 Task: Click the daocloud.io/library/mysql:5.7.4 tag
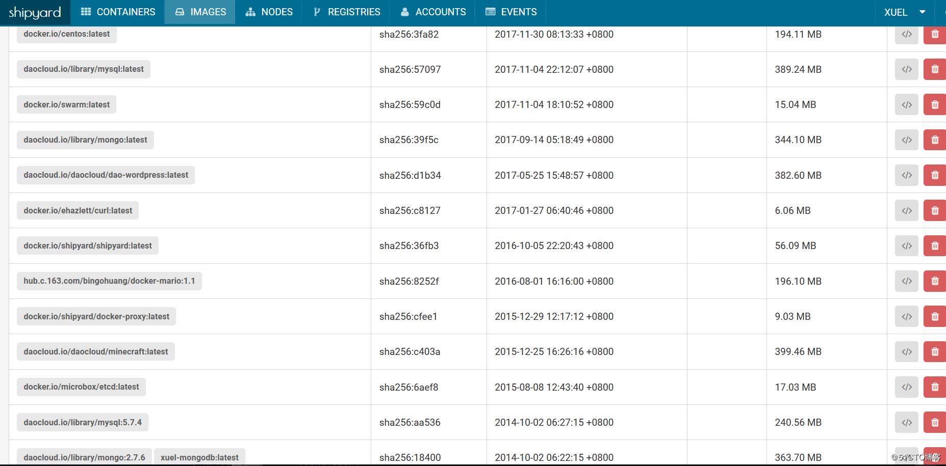[x=83, y=422]
